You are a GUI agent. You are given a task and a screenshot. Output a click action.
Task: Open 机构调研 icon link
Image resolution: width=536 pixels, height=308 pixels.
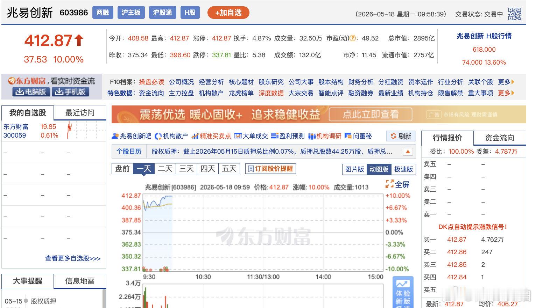tap(324, 136)
